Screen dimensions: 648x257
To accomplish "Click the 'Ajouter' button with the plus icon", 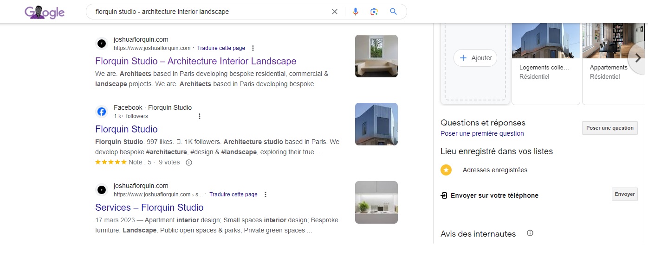I will coord(475,58).
